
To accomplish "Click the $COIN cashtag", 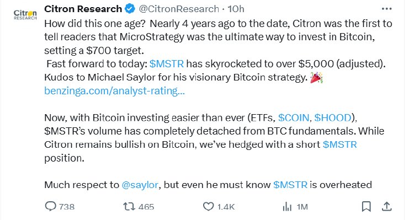I will [x=293, y=117].
